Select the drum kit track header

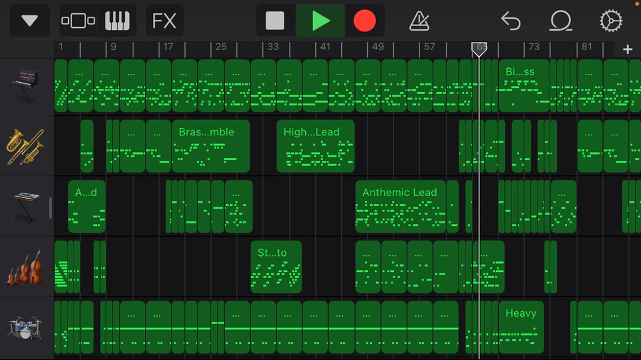[x=25, y=328]
